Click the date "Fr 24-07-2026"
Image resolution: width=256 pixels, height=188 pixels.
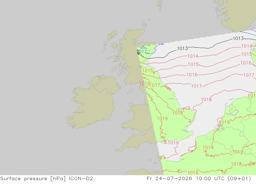169,178
